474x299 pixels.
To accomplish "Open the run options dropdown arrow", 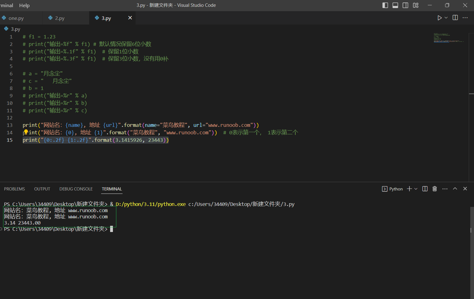I will (446, 18).
